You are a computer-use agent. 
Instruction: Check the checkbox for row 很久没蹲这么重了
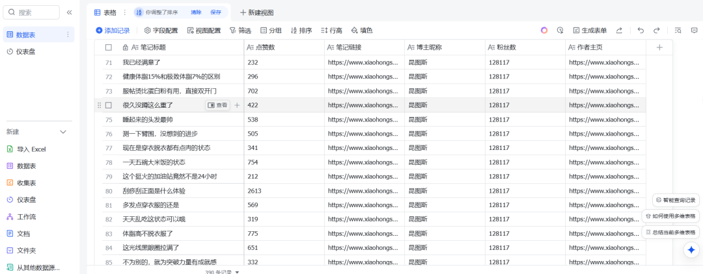pos(109,105)
